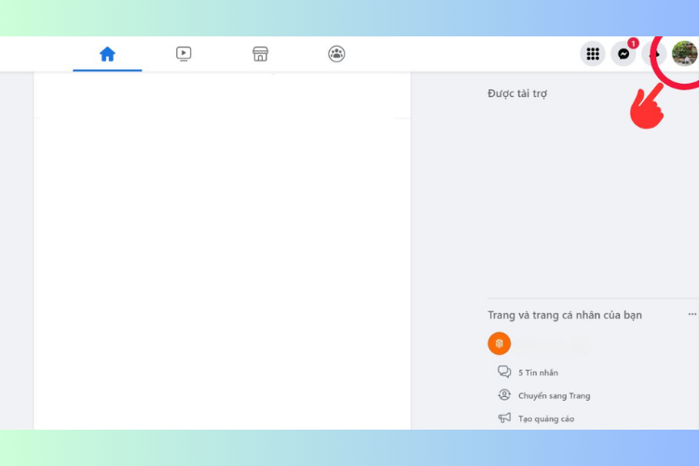The height and width of the screenshot is (466, 699).
Task: Open the apps grid menu
Action: pyautogui.click(x=593, y=54)
